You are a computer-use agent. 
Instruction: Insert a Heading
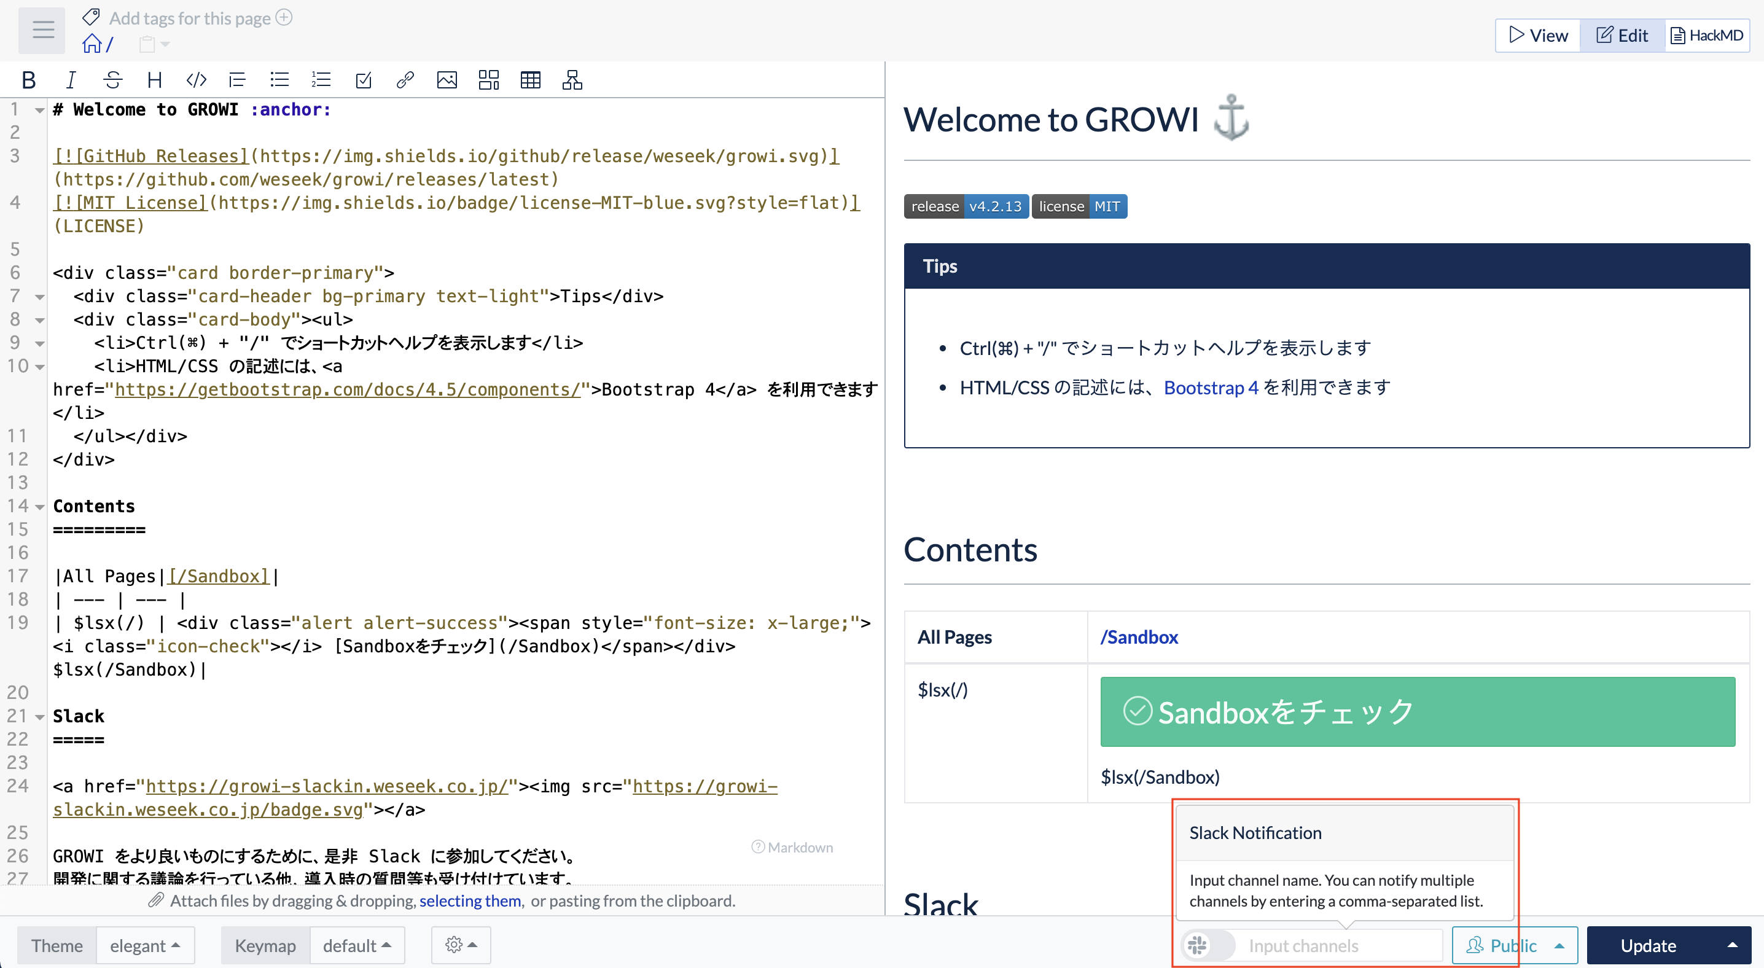(x=155, y=80)
